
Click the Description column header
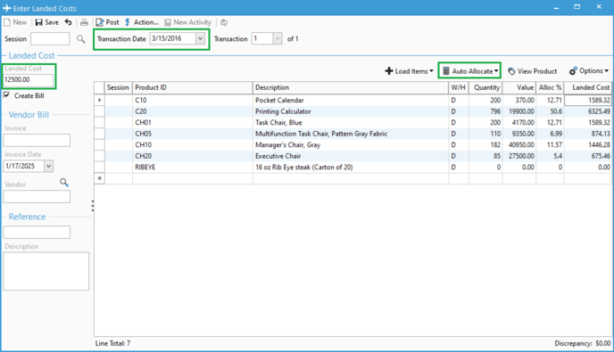point(351,87)
